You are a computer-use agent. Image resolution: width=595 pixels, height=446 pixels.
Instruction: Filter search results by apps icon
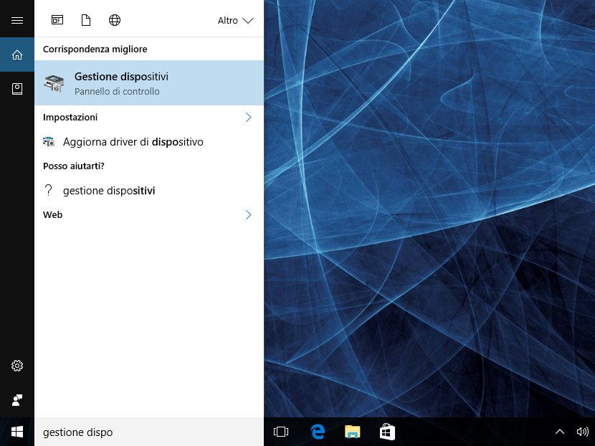57,20
